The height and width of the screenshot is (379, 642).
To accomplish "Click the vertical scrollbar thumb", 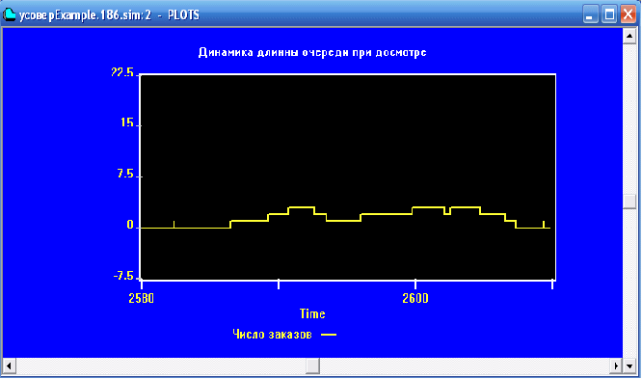I will 629,202.
